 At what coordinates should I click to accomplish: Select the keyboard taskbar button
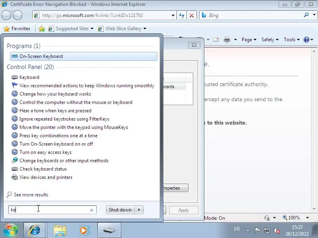pyautogui.click(x=109, y=230)
